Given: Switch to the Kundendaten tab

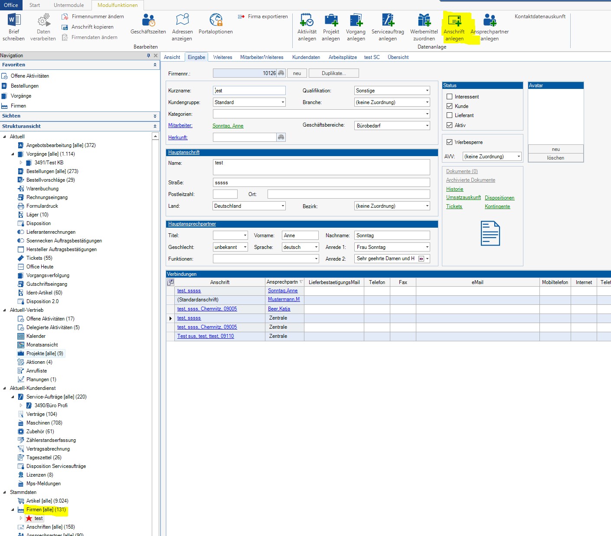Looking at the screenshot, I should pyautogui.click(x=306, y=57).
